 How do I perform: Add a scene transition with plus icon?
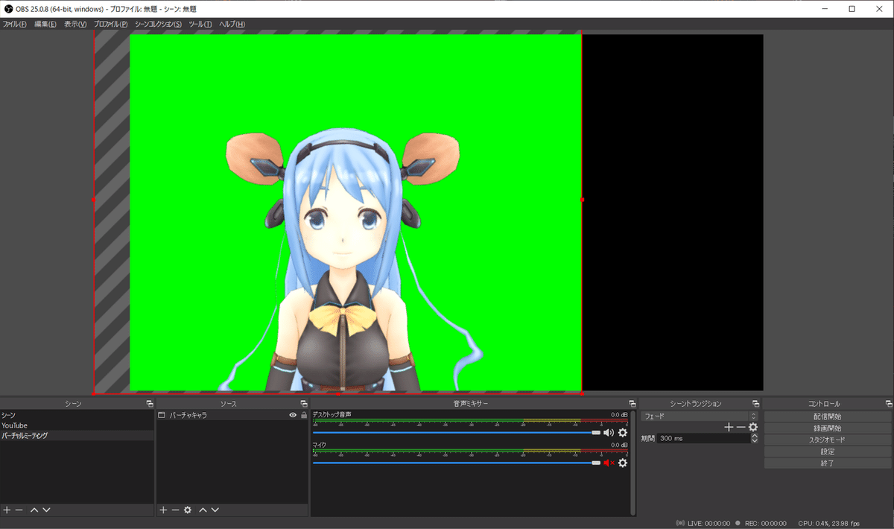click(729, 427)
